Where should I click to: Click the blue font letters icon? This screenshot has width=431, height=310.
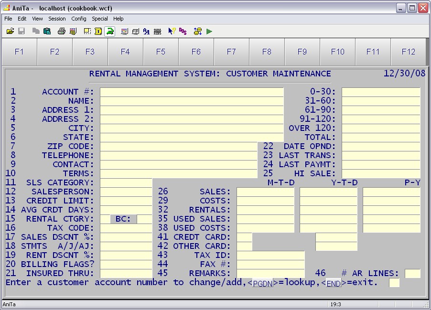[x=146, y=32]
